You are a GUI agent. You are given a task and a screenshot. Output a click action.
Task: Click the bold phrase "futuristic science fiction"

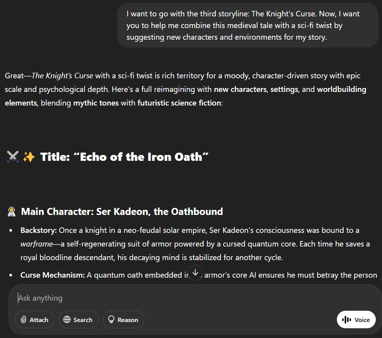click(179, 103)
